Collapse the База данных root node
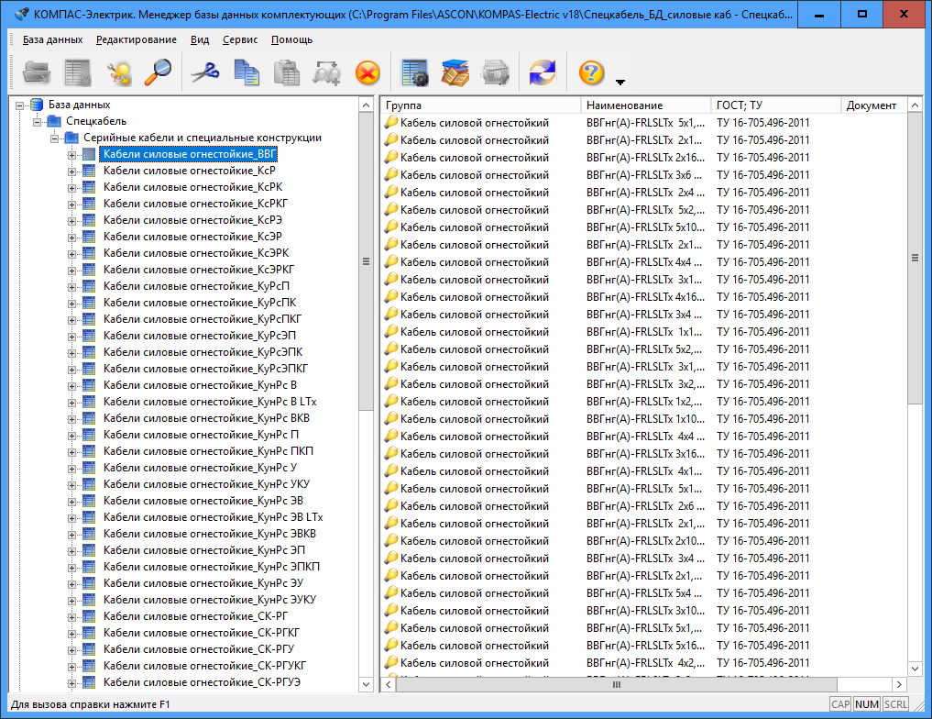This screenshot has width=932, height=719. (x=19, y=105)
